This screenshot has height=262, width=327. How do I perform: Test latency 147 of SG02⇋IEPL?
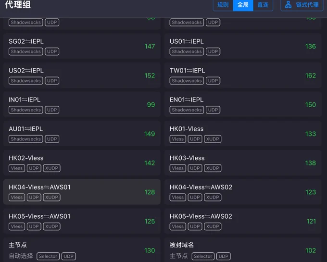150,46
